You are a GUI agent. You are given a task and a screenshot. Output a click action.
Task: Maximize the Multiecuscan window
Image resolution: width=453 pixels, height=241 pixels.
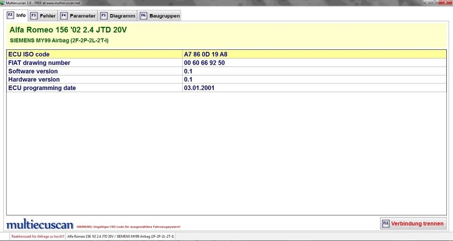435,3
